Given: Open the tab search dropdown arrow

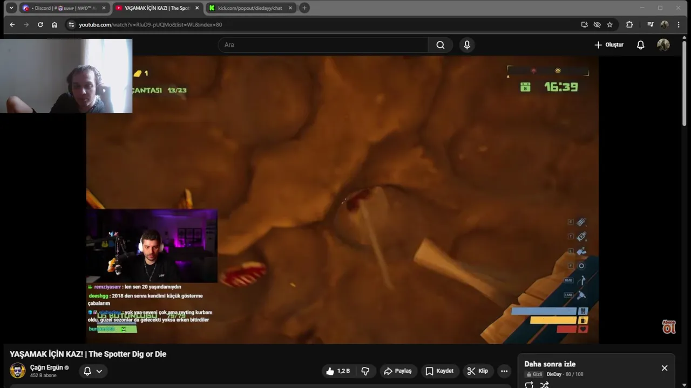Looking at the screenshot, I should pos(11,8).
